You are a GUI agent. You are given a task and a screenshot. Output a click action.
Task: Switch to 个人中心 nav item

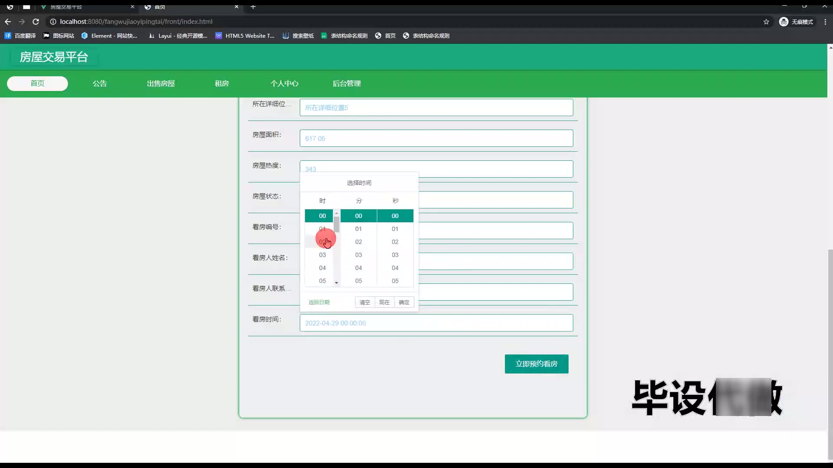(x=284, y=84)
